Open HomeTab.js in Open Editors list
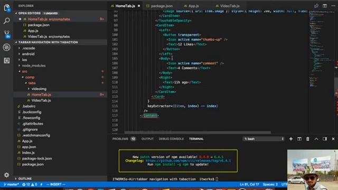 click(60, 19)
